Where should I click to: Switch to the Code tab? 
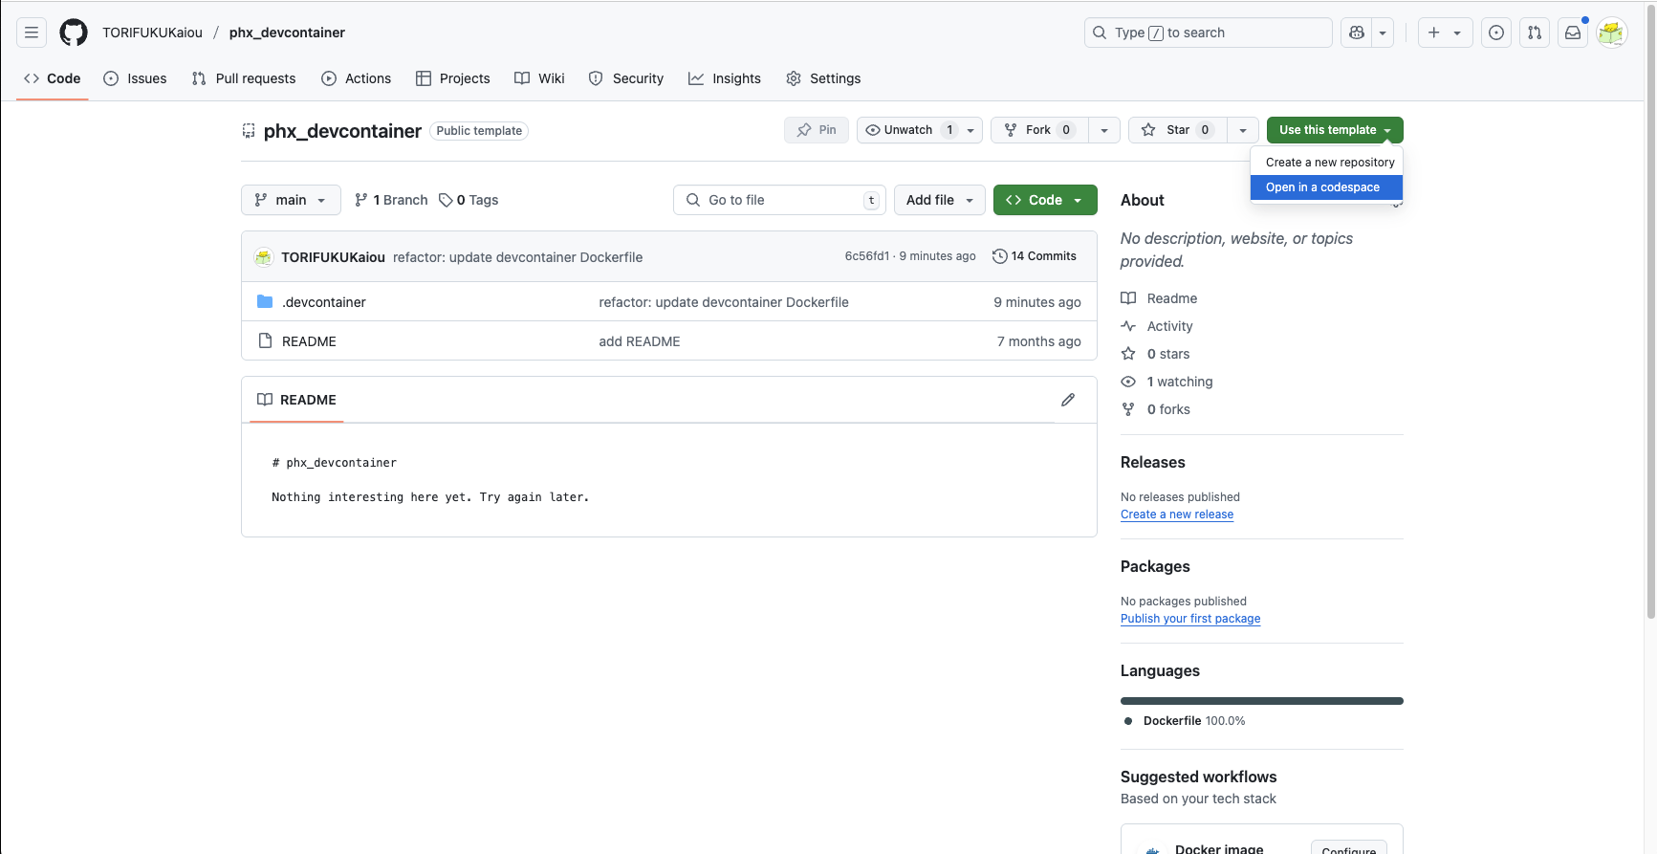[x=53, y=78]
